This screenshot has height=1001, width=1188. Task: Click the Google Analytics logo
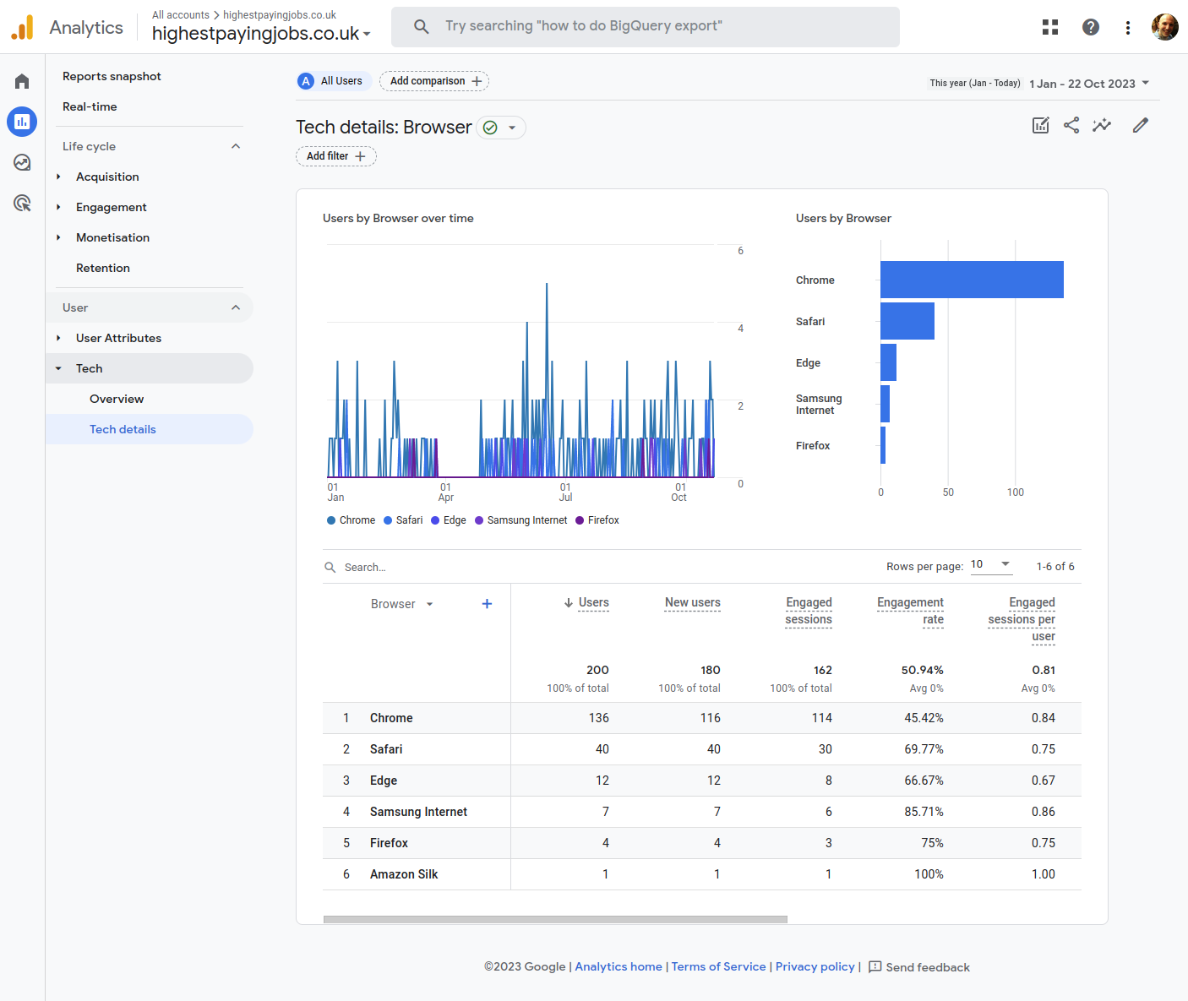pyautogui.click(x=23, y=27)
